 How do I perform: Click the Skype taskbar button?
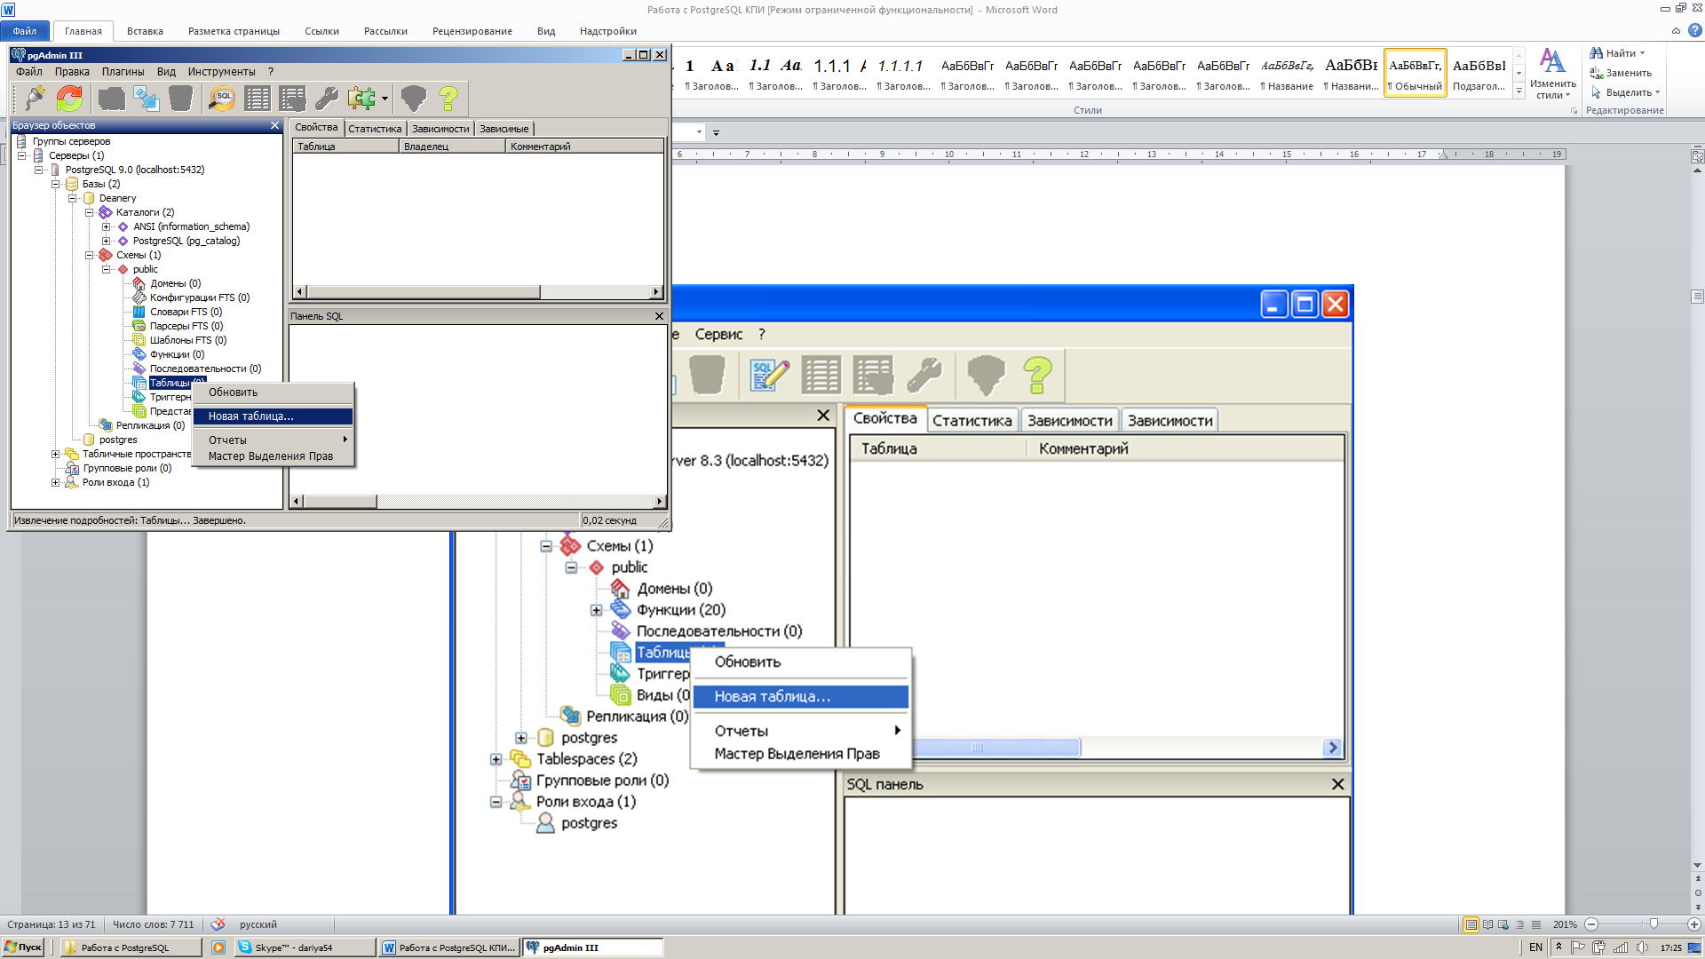304,947
